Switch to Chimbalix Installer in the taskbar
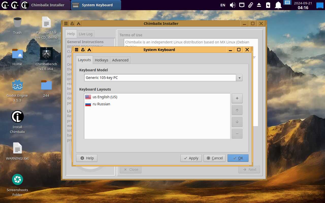 coord(45,5)
